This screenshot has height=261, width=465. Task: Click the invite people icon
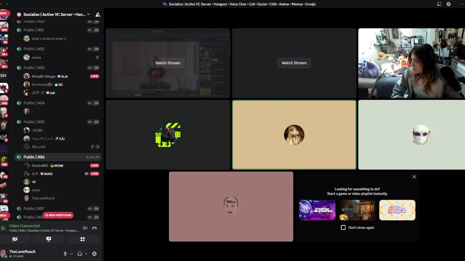point(98,14)
